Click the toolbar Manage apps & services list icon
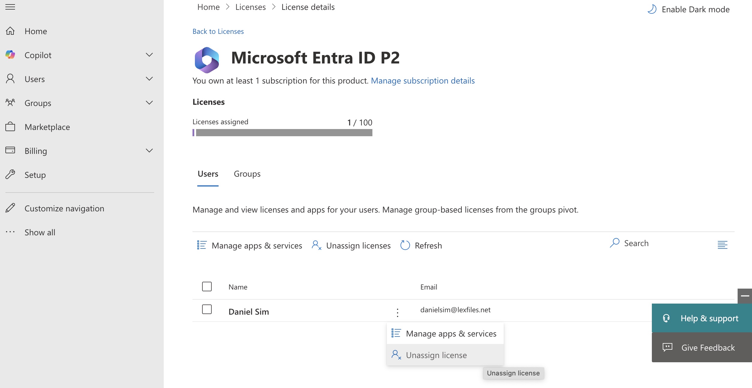The height and width of the screenshot is (388, 752). point(201,245)
